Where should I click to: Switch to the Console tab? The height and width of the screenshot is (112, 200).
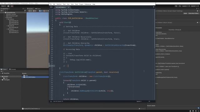(x=12, y=69)
